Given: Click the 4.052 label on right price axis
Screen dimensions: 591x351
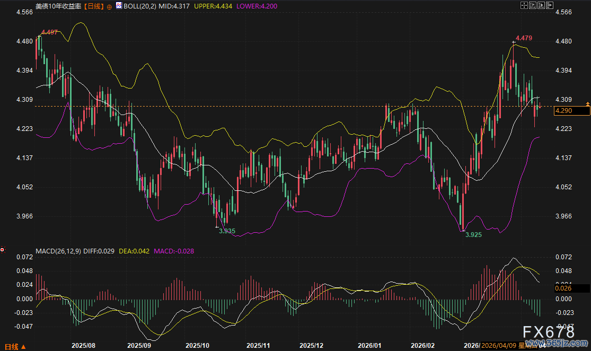Looking at the screenshot, I should (563, 187).
